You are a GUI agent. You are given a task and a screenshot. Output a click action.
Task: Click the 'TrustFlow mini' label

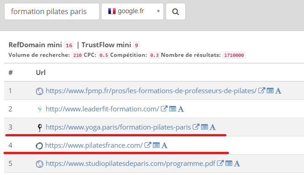coord(106,45)
